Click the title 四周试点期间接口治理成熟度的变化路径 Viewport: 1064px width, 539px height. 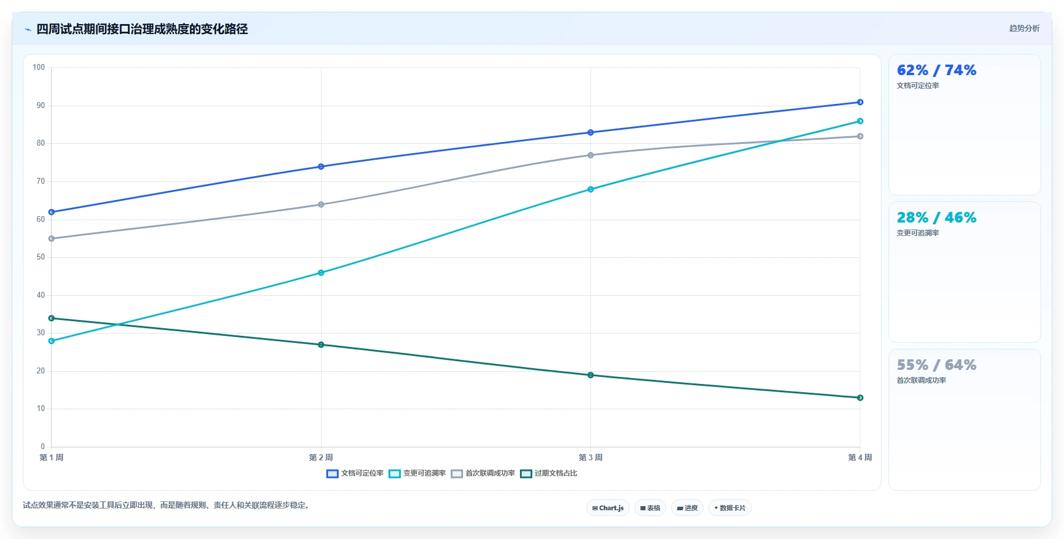(x=142, y=29)
